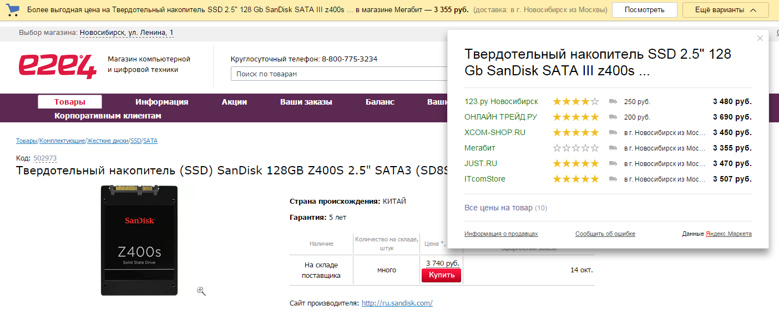
Task: Click price 3 470 руб. for JUST.RU
Action: click(732, 164)
